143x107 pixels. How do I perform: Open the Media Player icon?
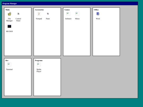coord(39,64)
